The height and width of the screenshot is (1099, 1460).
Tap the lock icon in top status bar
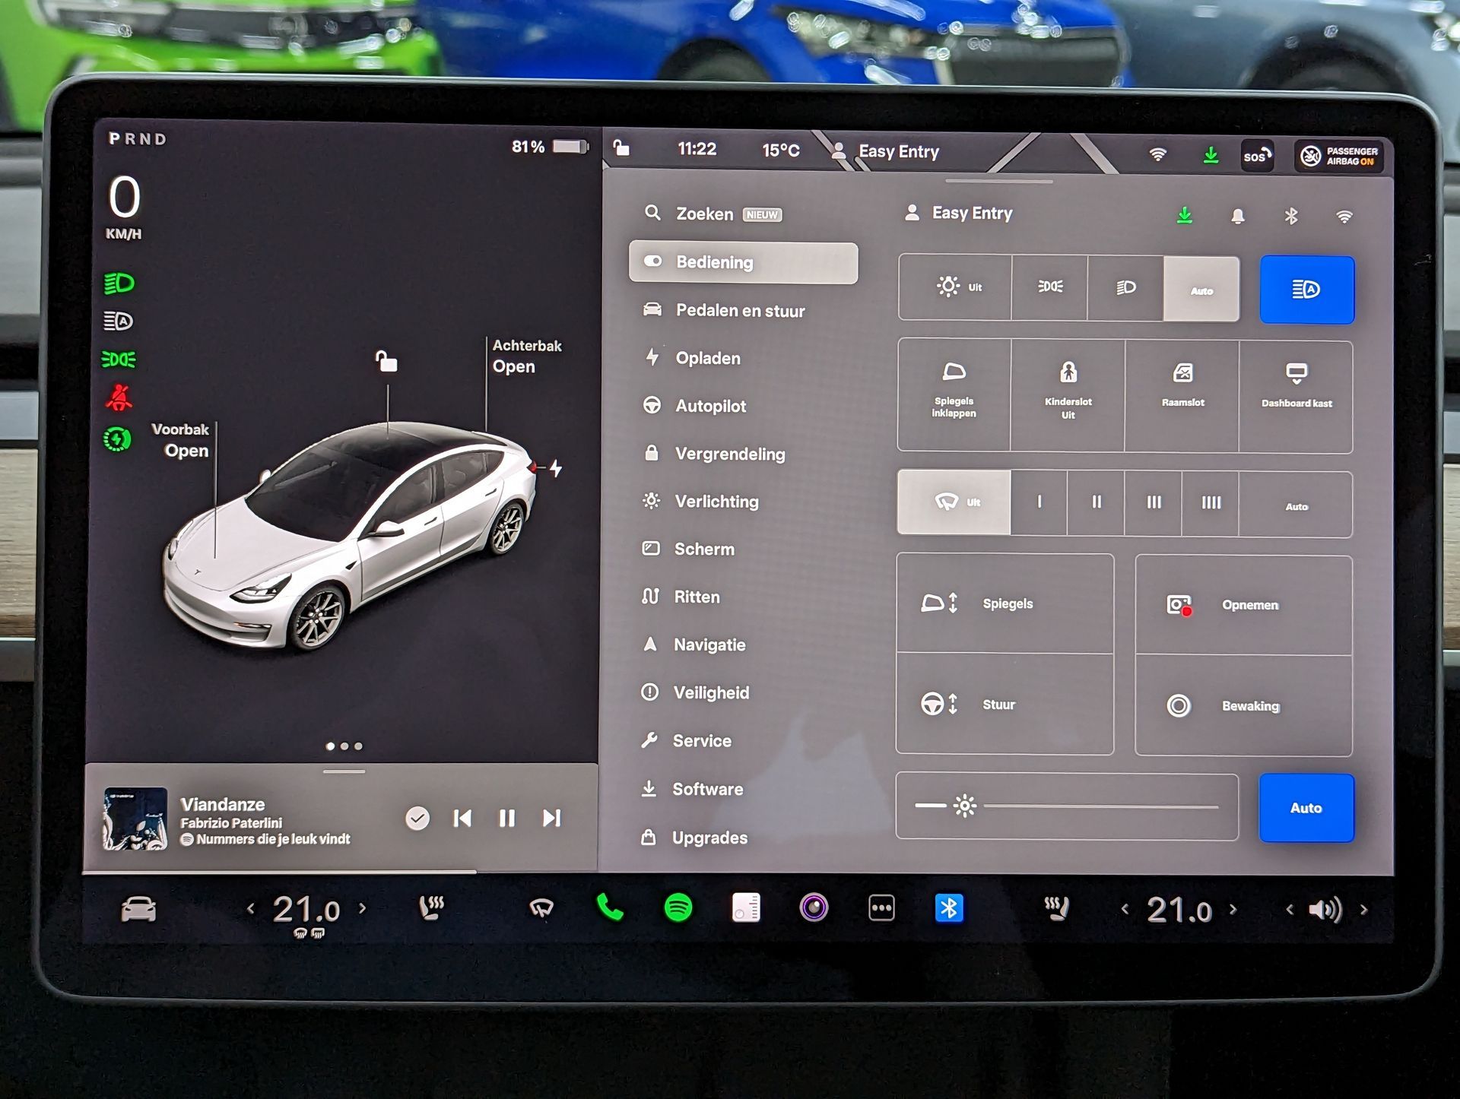[621, 147]
